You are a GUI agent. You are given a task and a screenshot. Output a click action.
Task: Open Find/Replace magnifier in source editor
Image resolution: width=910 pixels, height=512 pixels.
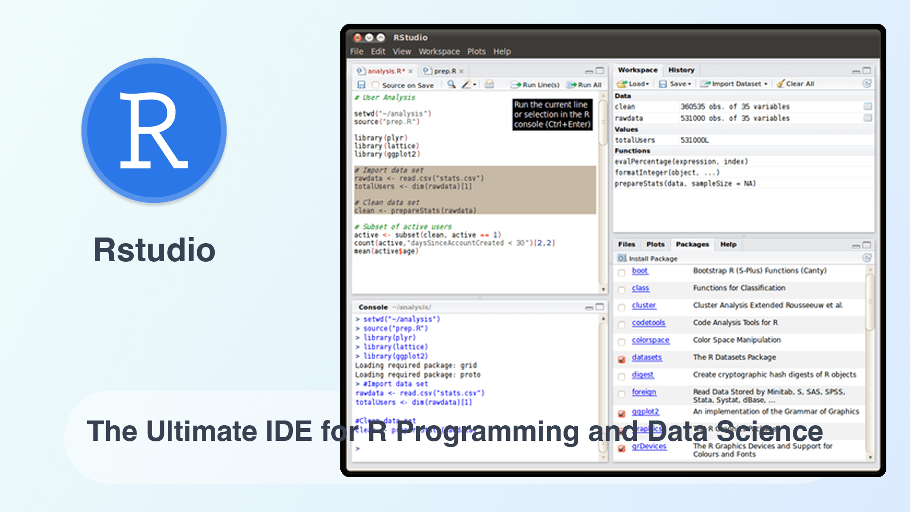[x=451, y=84]
